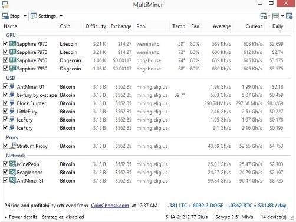Open the Stop button dropdown arrow

click(25, 16)
